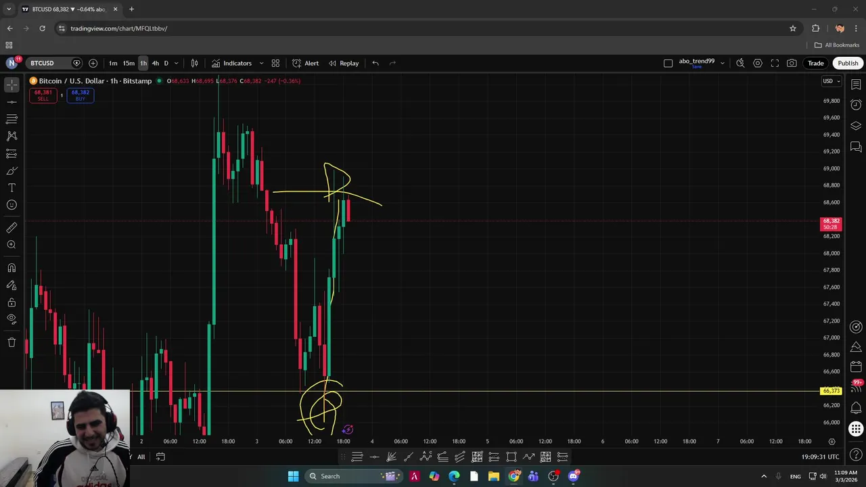Select the All date range
This screenshot has height=487, width=866.
click(x=141, y=457)
